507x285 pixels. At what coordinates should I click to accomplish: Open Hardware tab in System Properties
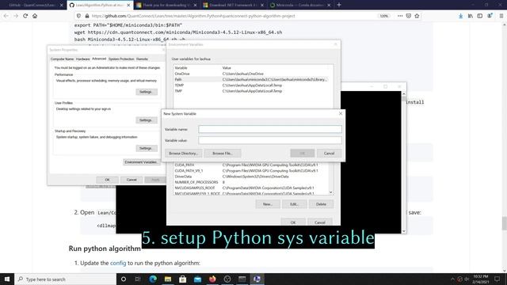tap(82, 59)
